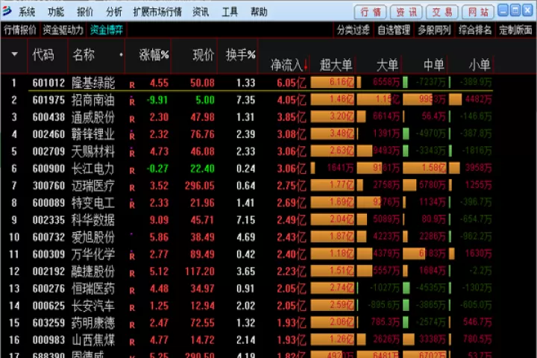The image size is (537, 358).
Task: Select stock 隆基绿能
Action: point(93,83)
